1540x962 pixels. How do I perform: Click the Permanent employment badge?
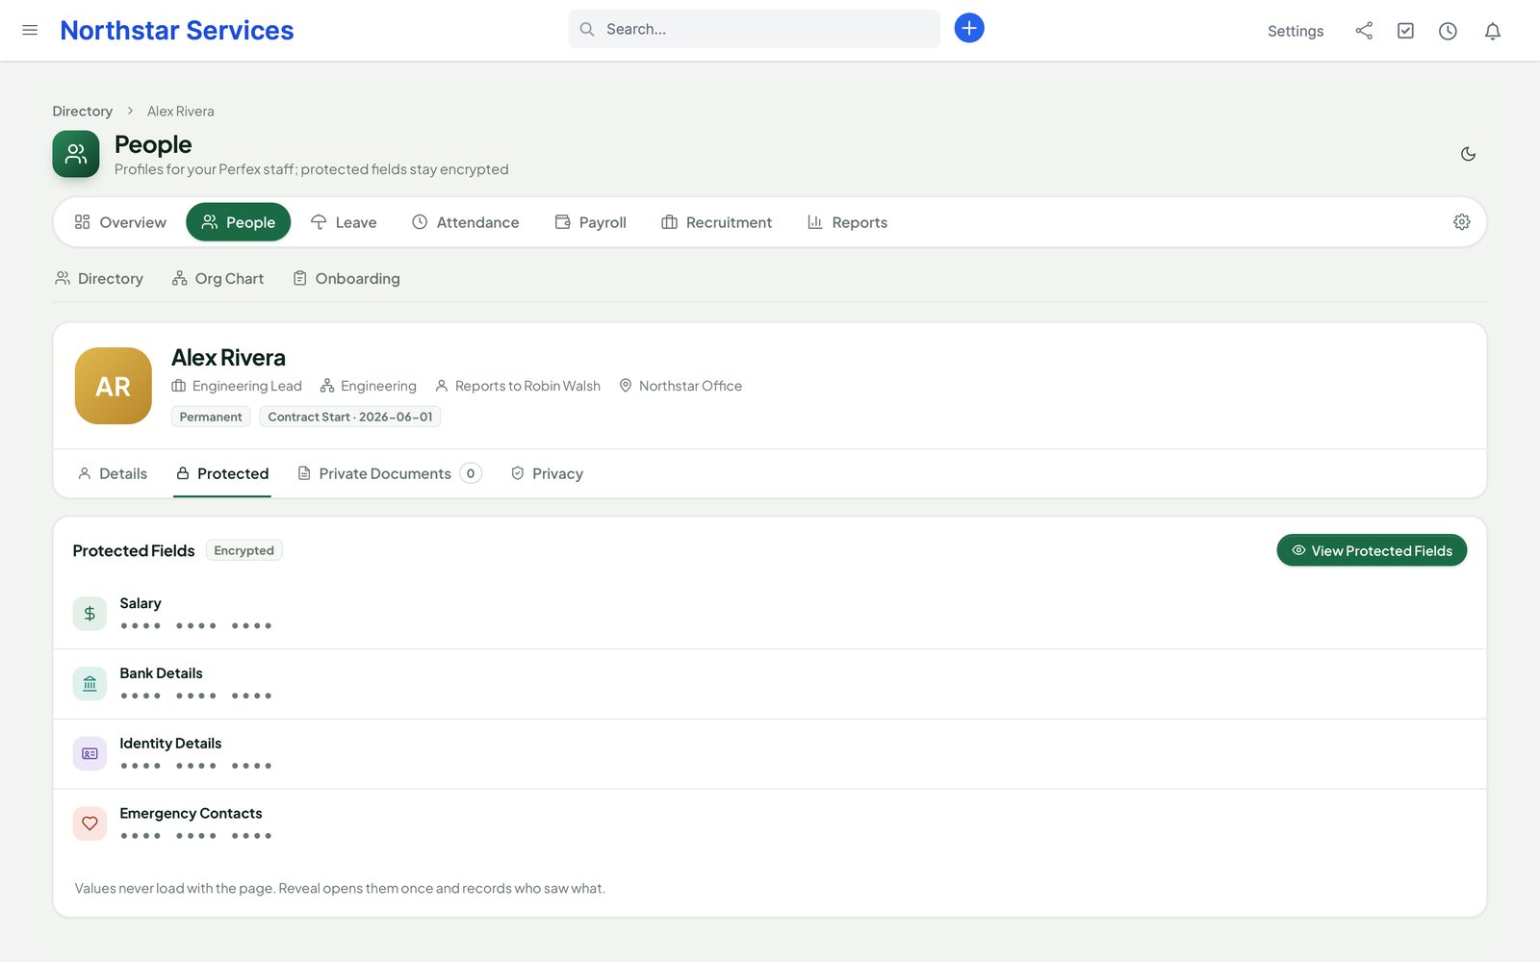coord(211,417)
